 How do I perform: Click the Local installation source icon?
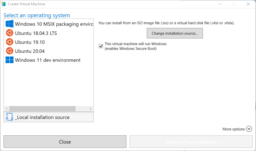coord(9,117)
